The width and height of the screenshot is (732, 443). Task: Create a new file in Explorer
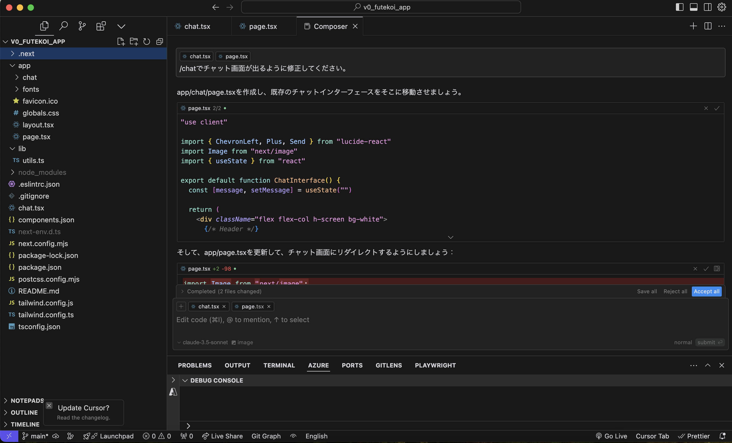point(121,42)
